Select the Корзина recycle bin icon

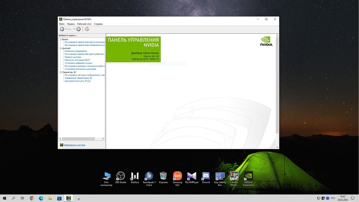163,178
